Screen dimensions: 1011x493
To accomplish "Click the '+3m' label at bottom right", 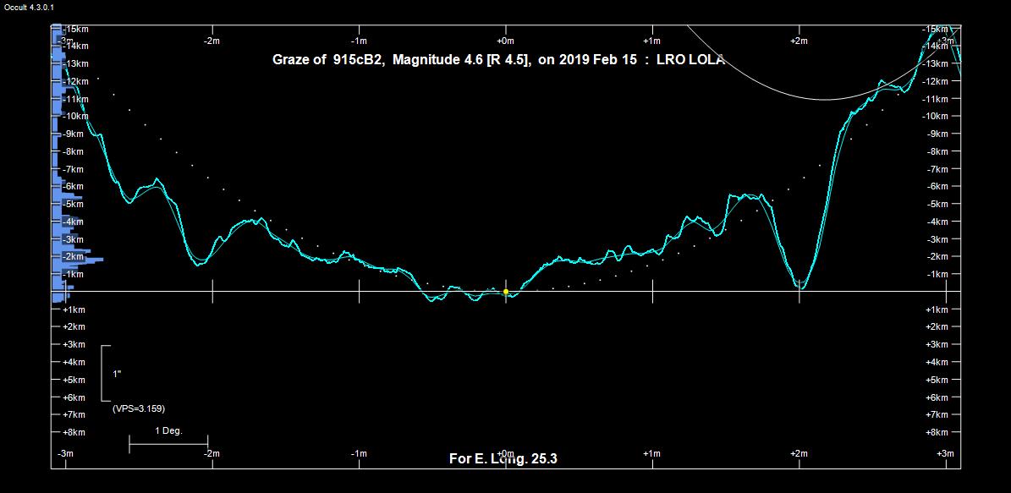I will pos(946,454).
